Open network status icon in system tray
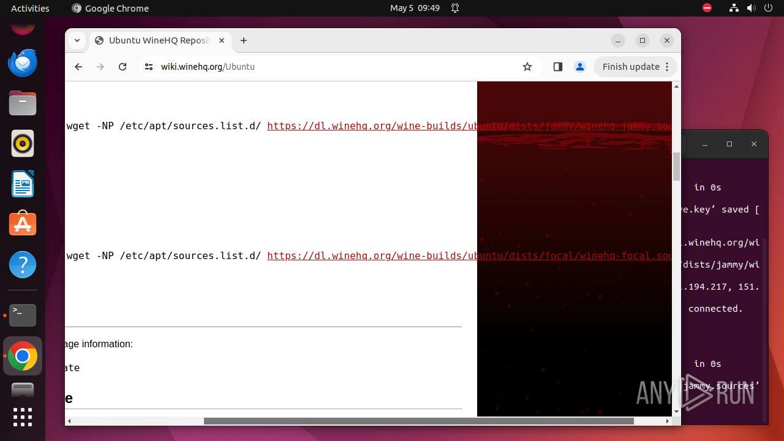Screen dimensions: 784x441 [734, 8]
